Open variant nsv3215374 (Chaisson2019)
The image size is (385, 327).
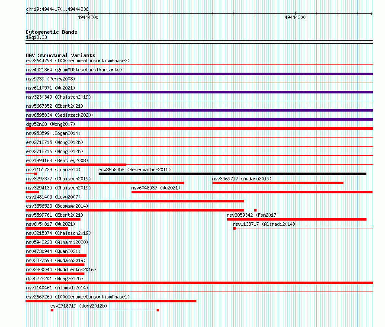(x=58, y=233)
